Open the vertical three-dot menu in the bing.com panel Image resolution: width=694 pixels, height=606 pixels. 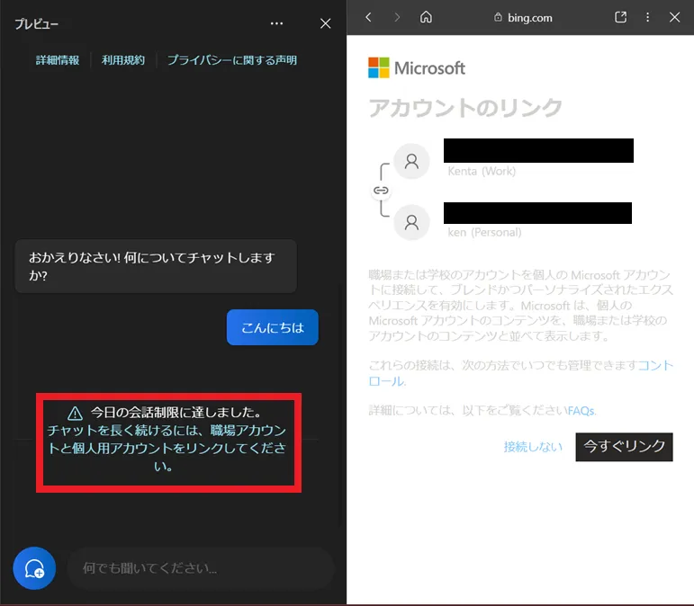647,17
